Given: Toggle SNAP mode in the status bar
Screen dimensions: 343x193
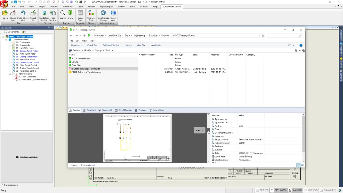Looking at the screenshot, I should (x=295, y=190).
